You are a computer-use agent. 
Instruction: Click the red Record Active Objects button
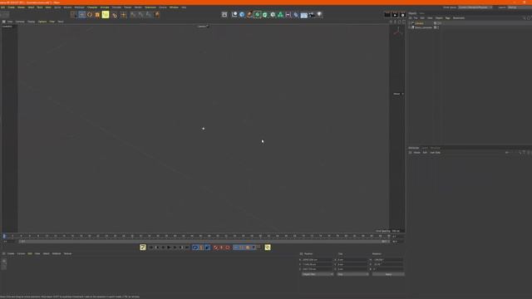point(216,248)
